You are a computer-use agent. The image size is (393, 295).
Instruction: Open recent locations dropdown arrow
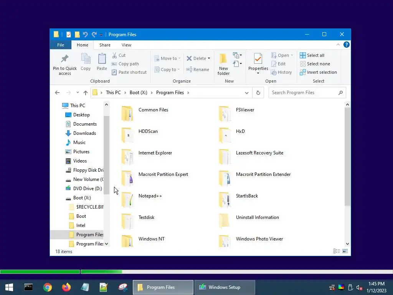click(x=78, y=93)
